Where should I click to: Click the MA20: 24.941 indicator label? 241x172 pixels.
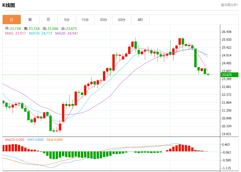pos(67,33)
